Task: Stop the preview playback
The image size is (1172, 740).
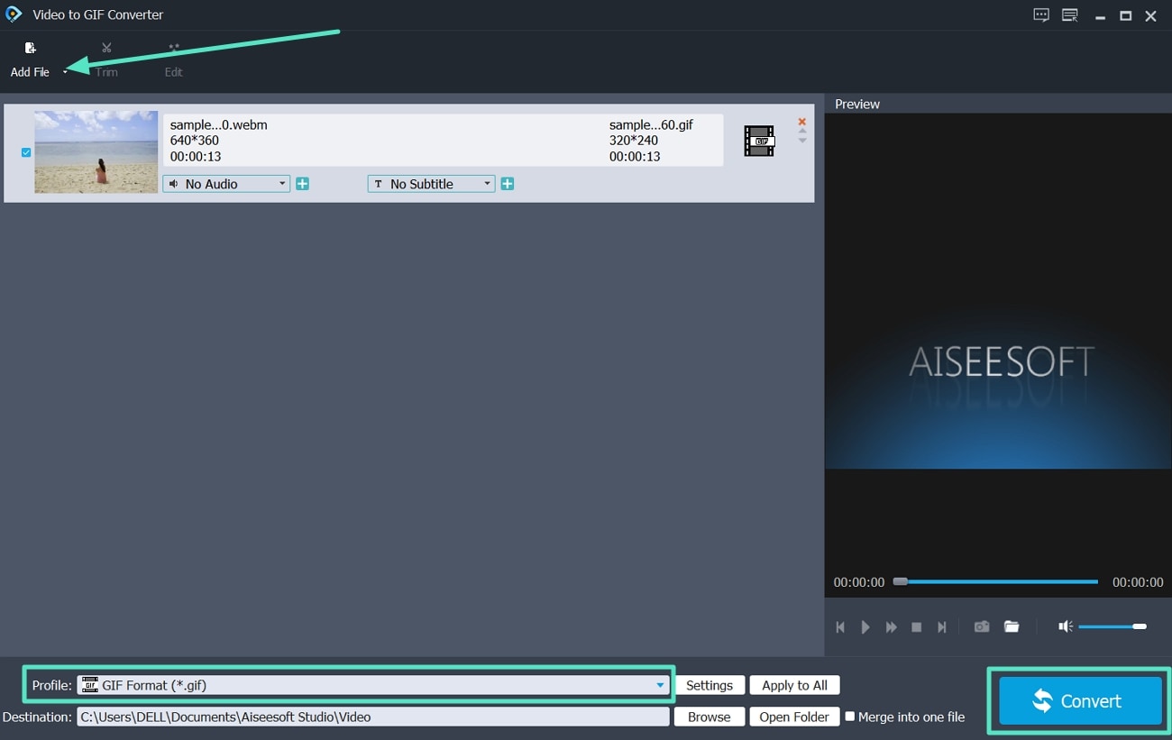Action: [917, 626]
